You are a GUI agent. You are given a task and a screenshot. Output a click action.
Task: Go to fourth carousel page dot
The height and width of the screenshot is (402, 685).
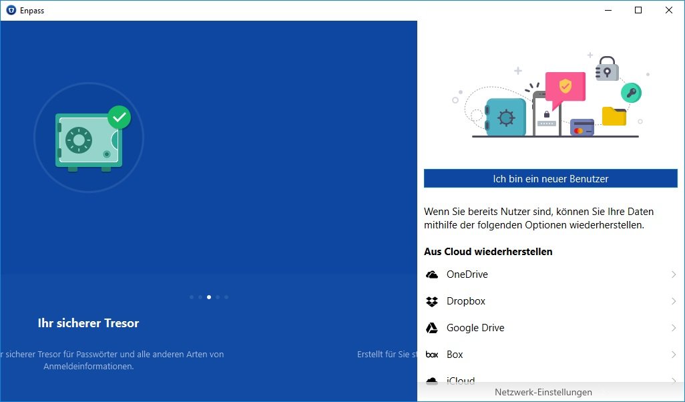coord(218,297)
